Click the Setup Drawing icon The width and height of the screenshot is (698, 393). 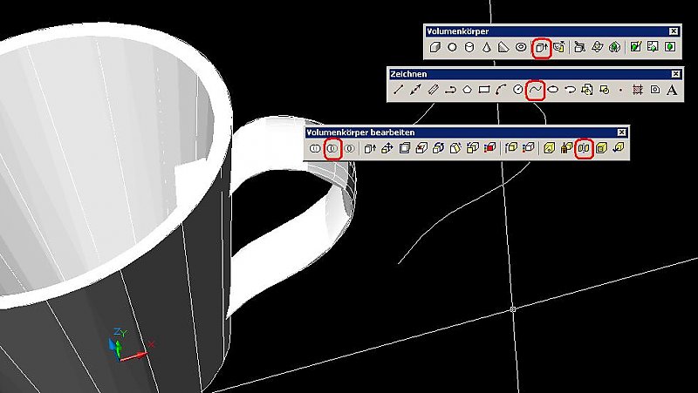[636, 47]
